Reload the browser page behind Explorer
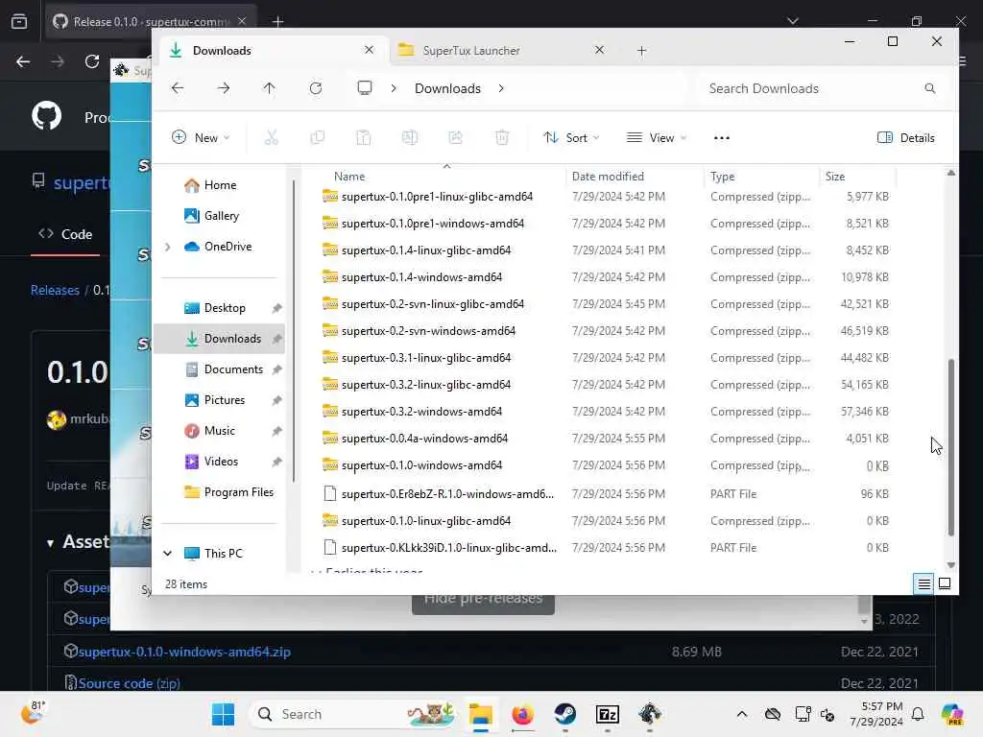Image resolution: width=983 pixels, height=737 pixels. click(92, 61)
